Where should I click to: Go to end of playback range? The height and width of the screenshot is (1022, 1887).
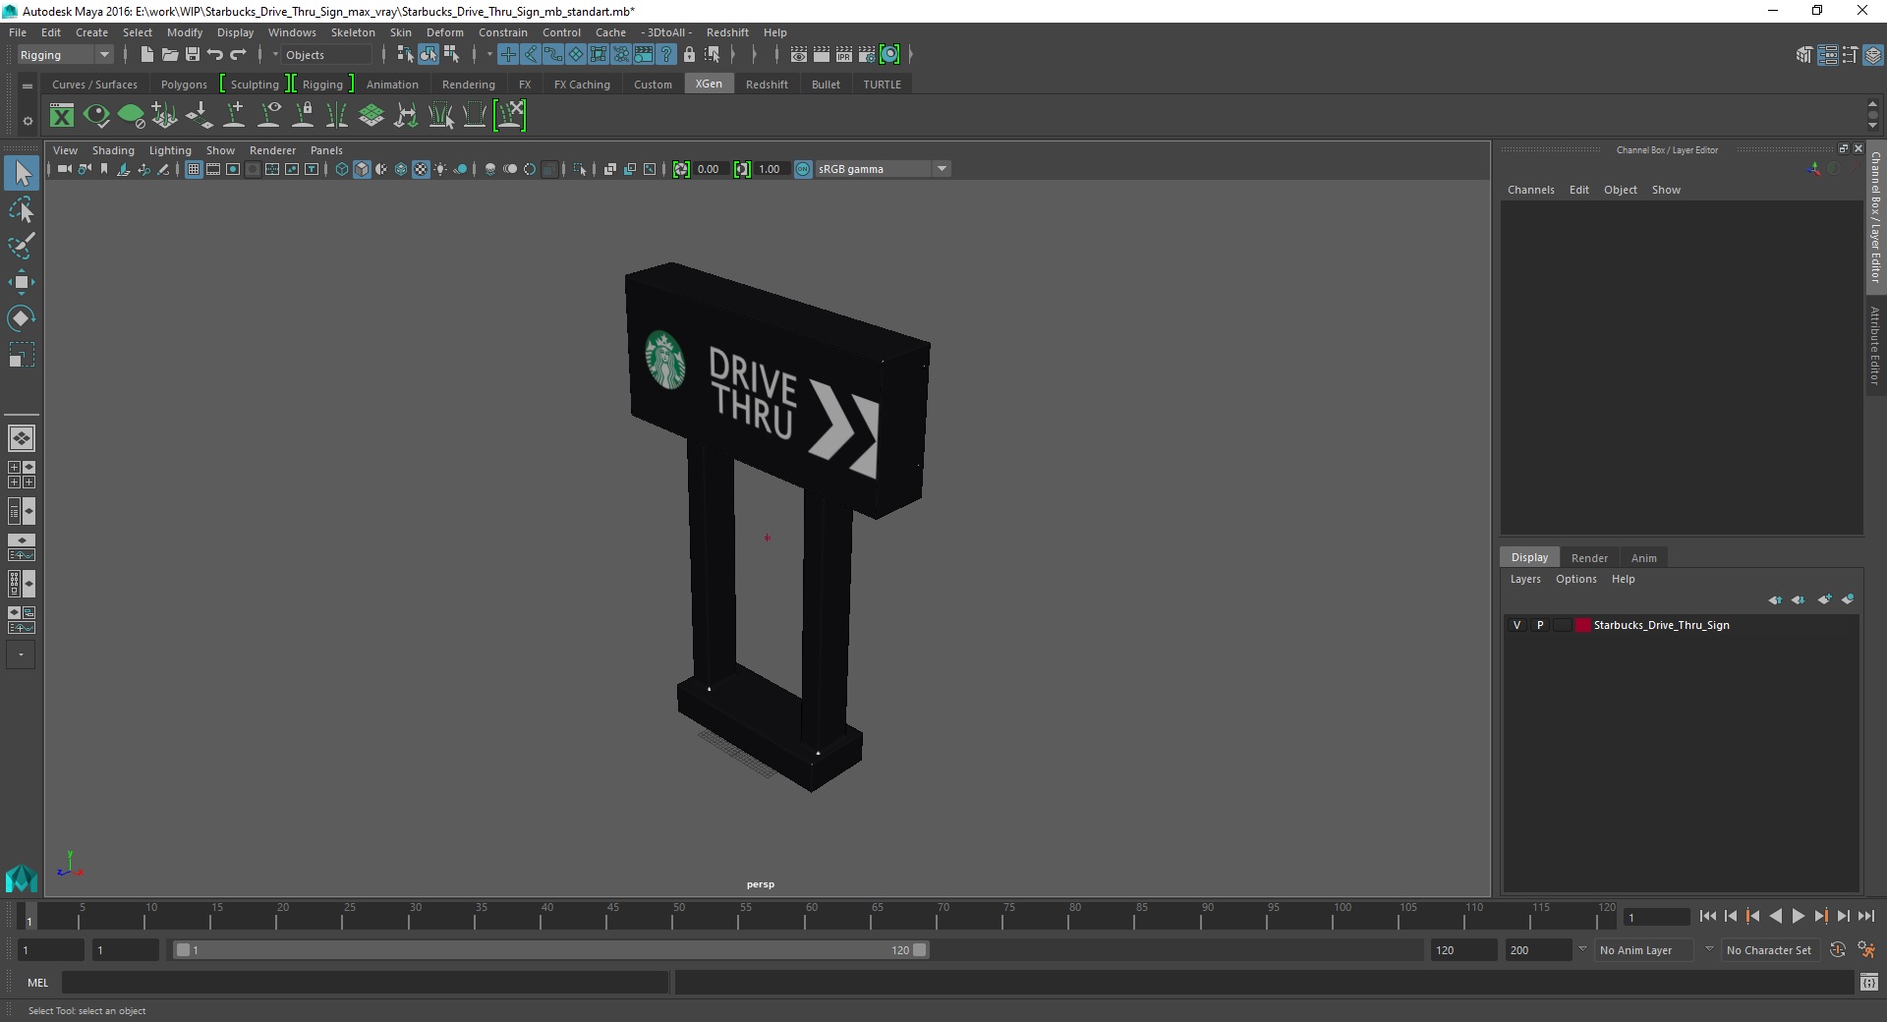pyautogui.click(x=1865, y=916)
